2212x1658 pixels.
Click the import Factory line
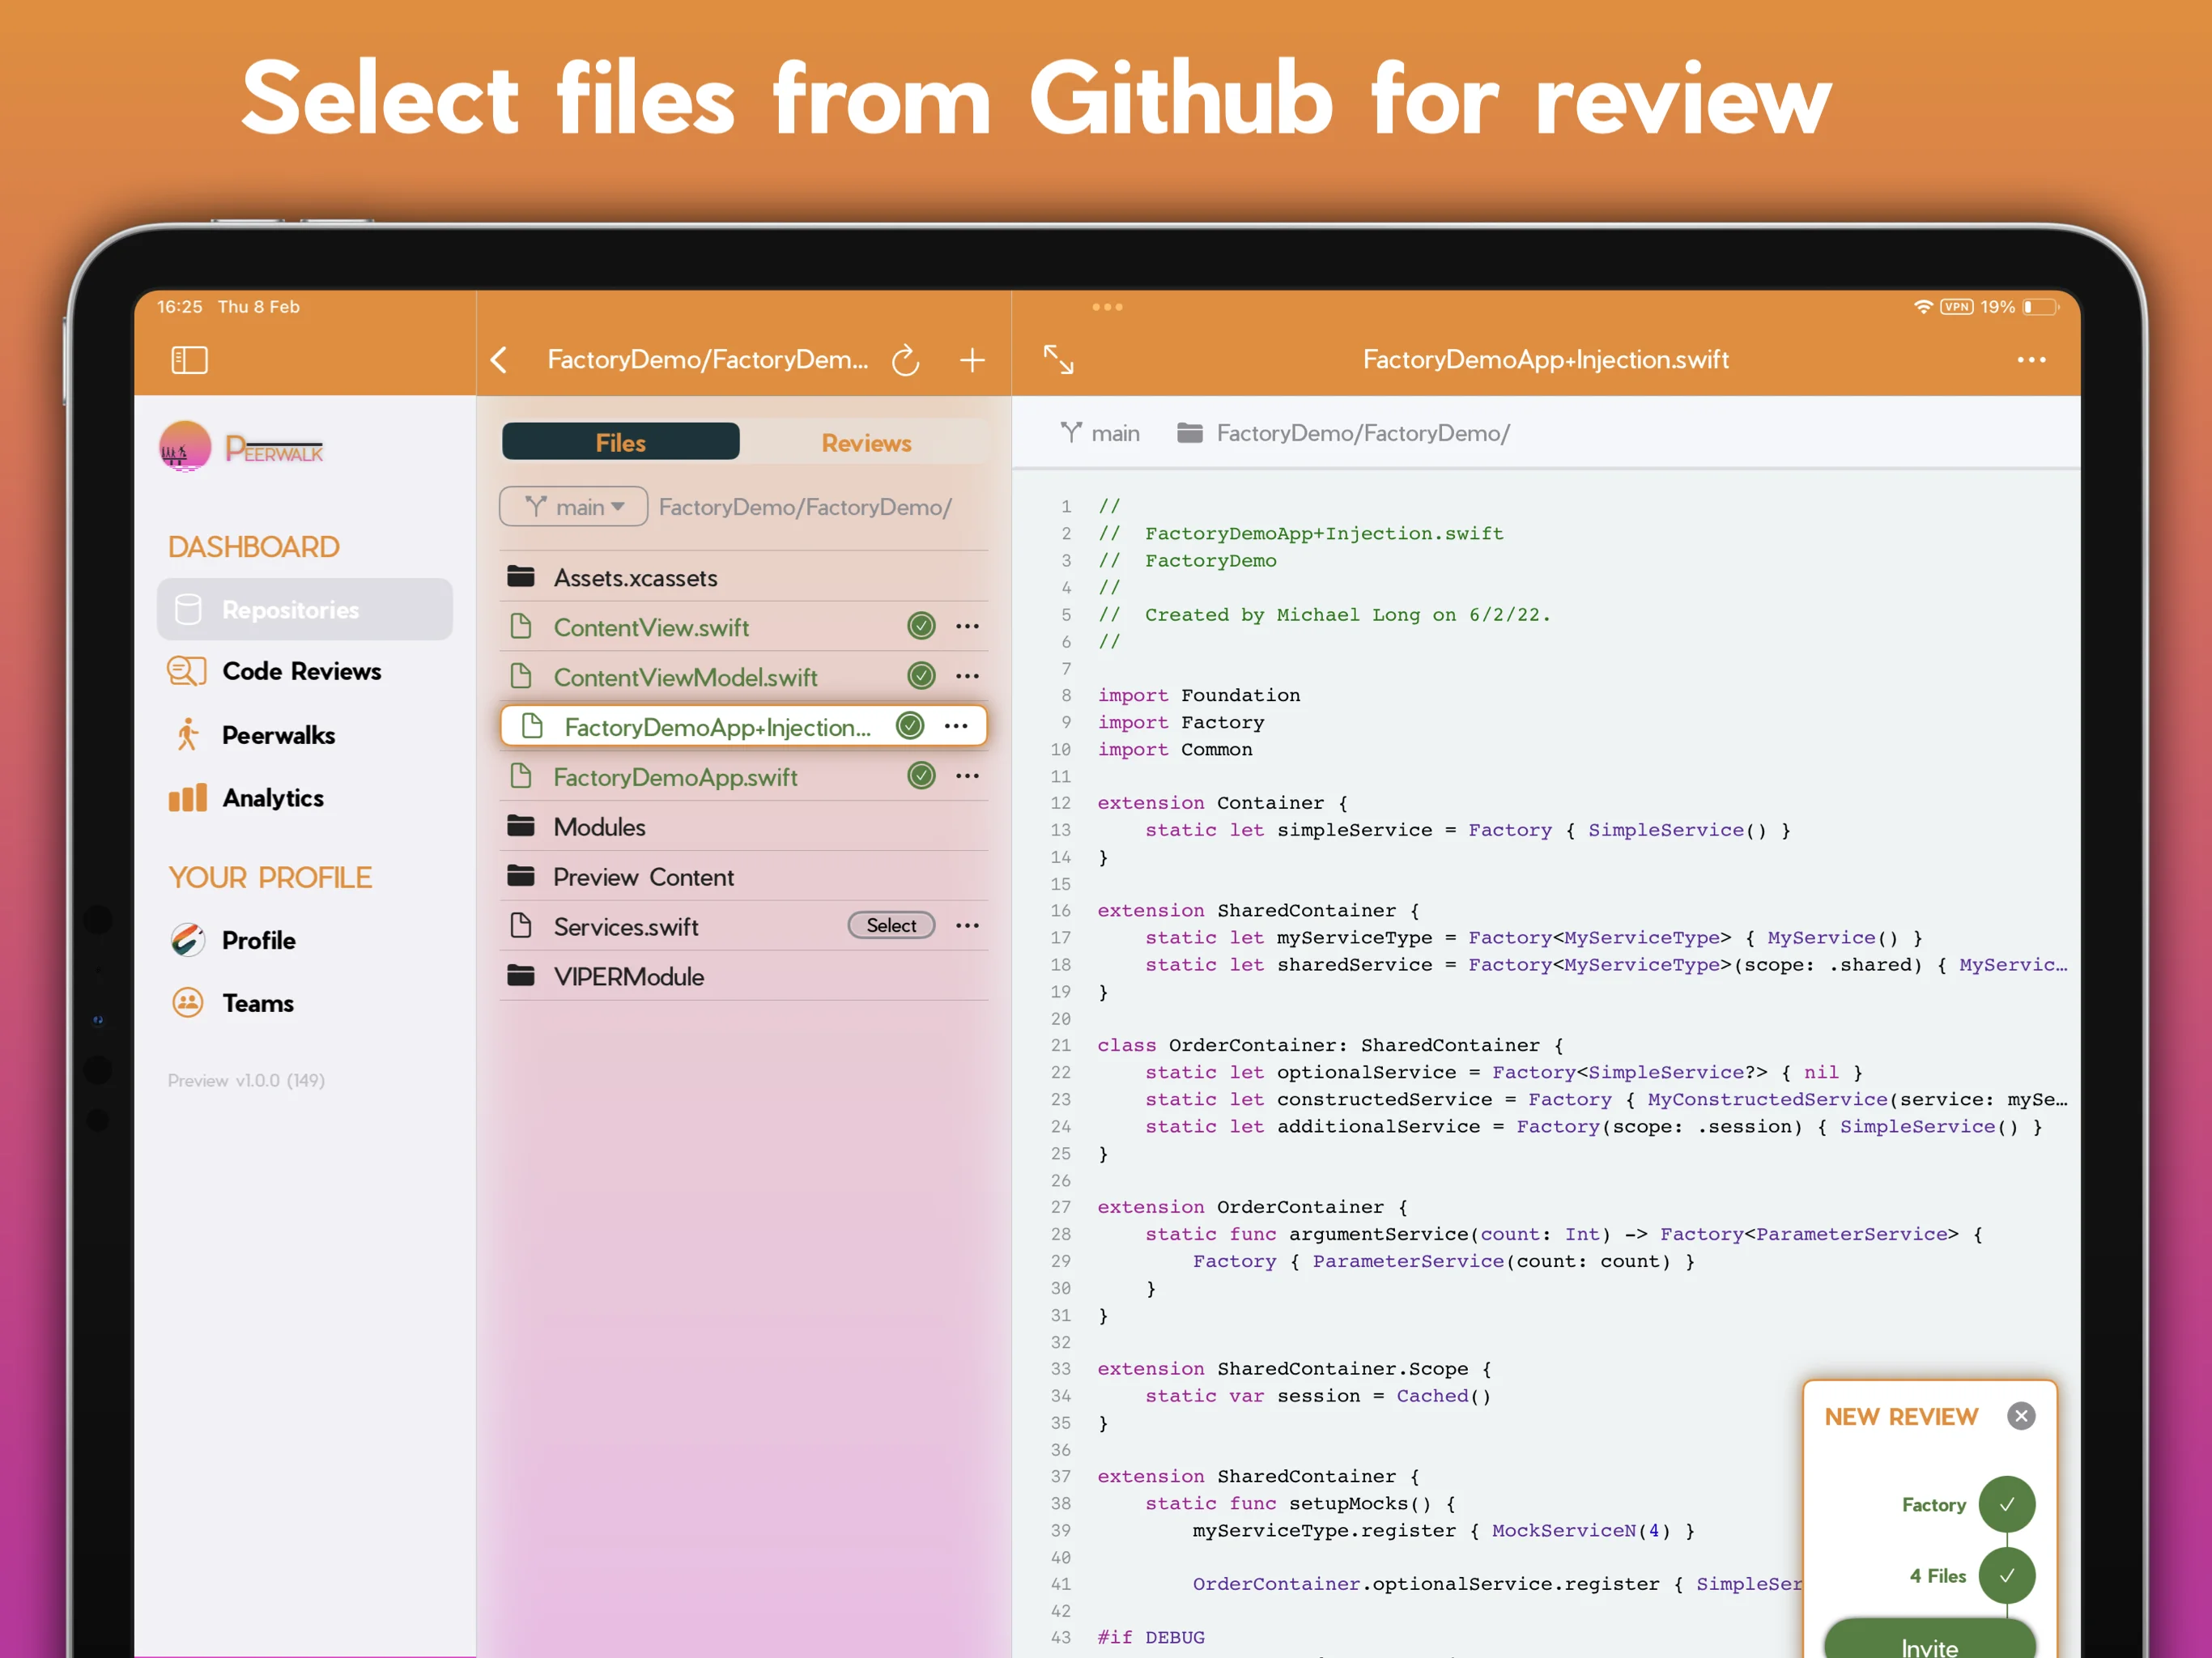tap(1180, 722)
